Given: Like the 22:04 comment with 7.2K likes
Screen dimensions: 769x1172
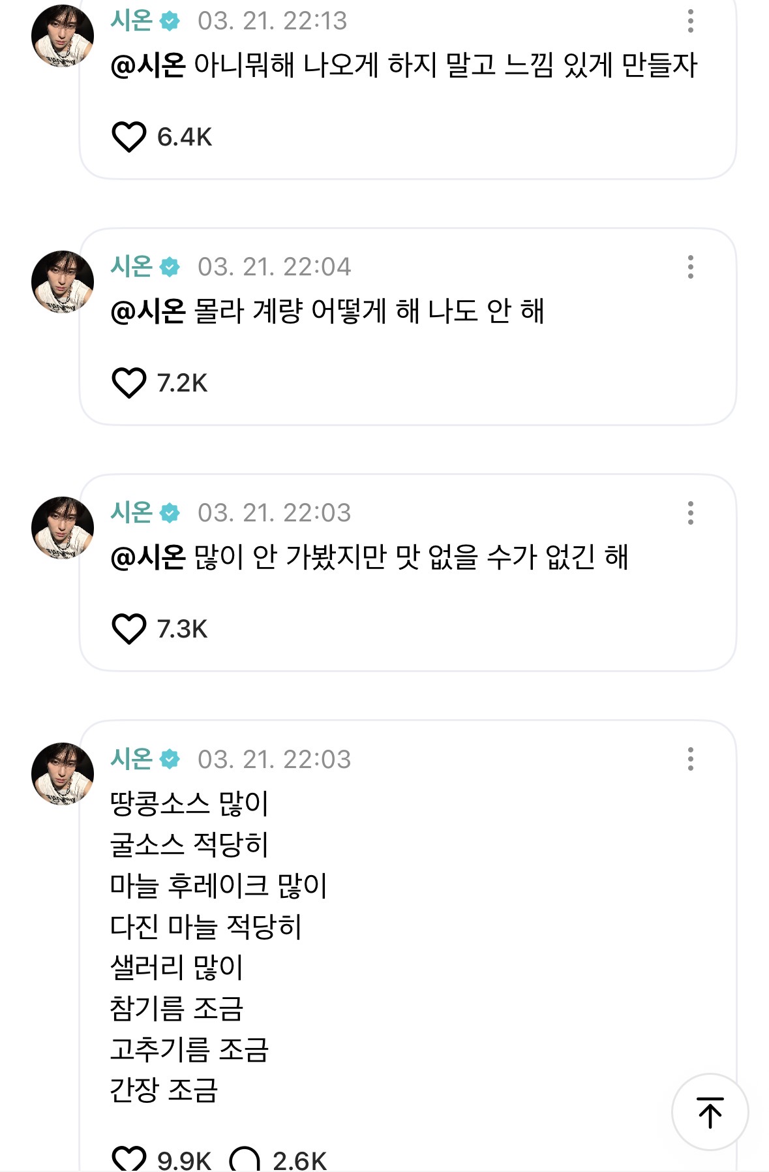Looking at the screenshot, I should (x=128, y=383).
